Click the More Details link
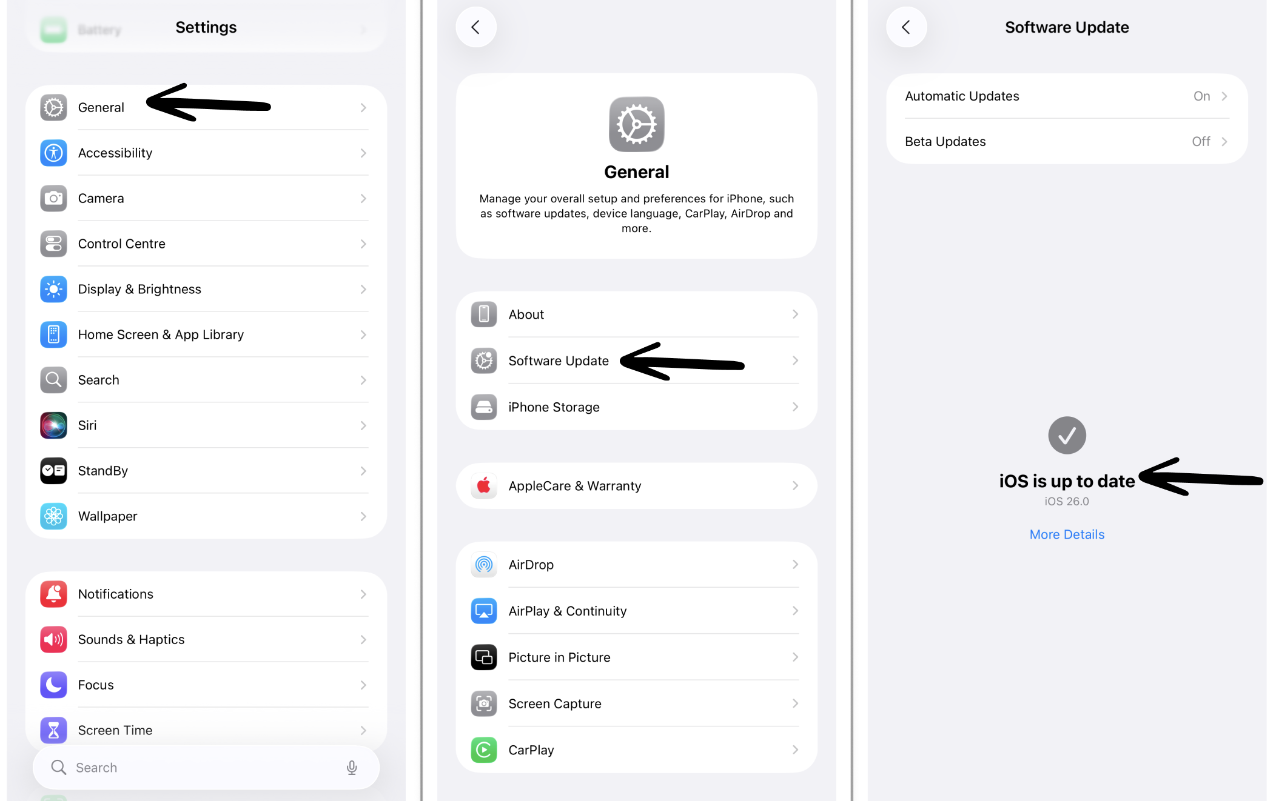Image resolution: width=1276 pixels, height=801 pixels. coord(1067,534)
